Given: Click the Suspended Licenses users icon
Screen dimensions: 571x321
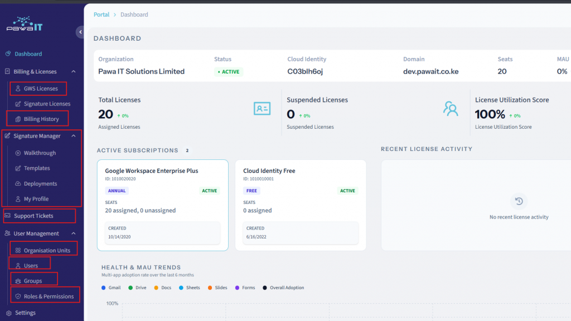Looking at the screenshot, I should pos(451,109).
